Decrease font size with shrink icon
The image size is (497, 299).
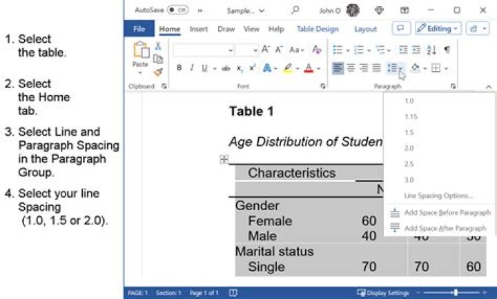pos(279,50)
